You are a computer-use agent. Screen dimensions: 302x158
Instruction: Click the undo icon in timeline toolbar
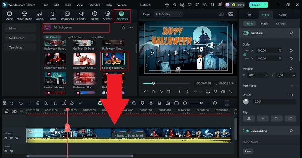[x=21, y=103]
